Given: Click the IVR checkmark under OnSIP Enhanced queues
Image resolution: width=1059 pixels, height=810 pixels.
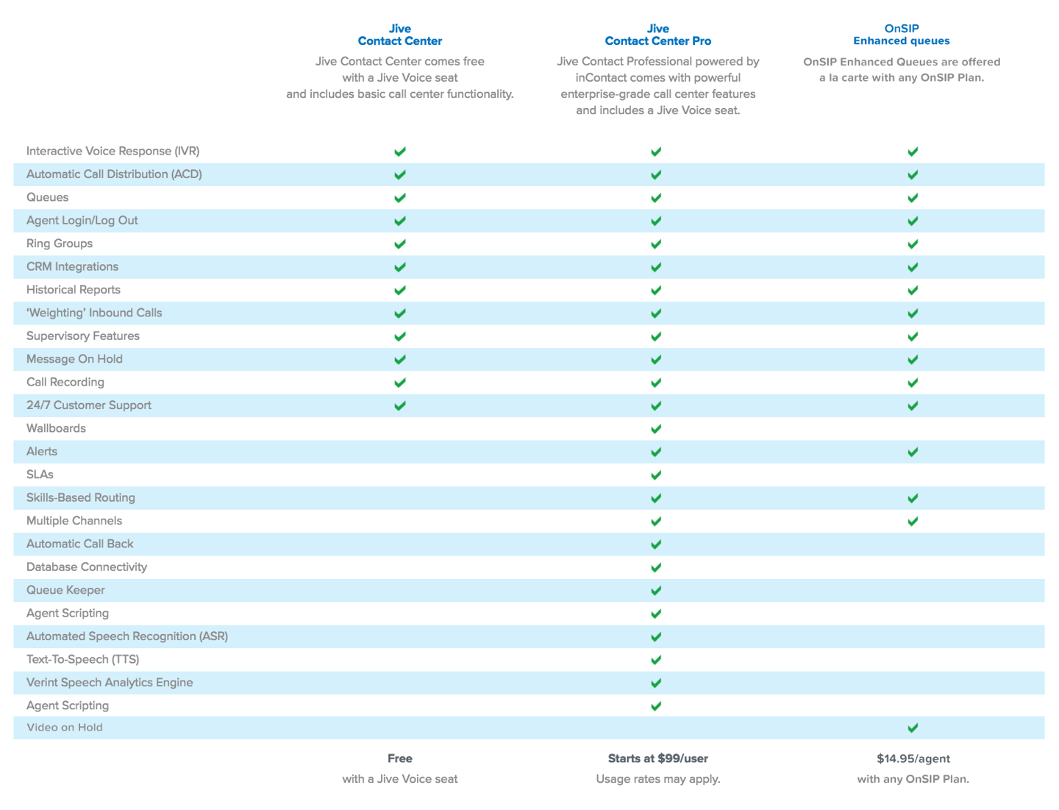Looking at the screenshot, I should pyautogui.click(x=913, y=152).
